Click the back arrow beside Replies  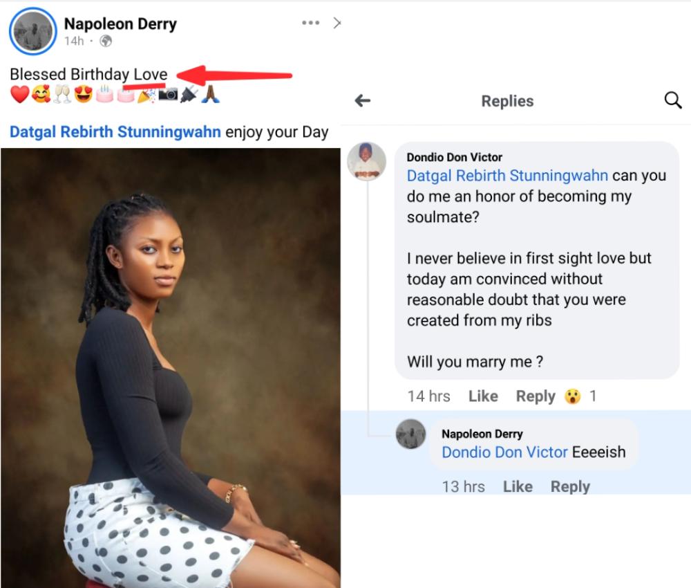click(x=363, y=101)
